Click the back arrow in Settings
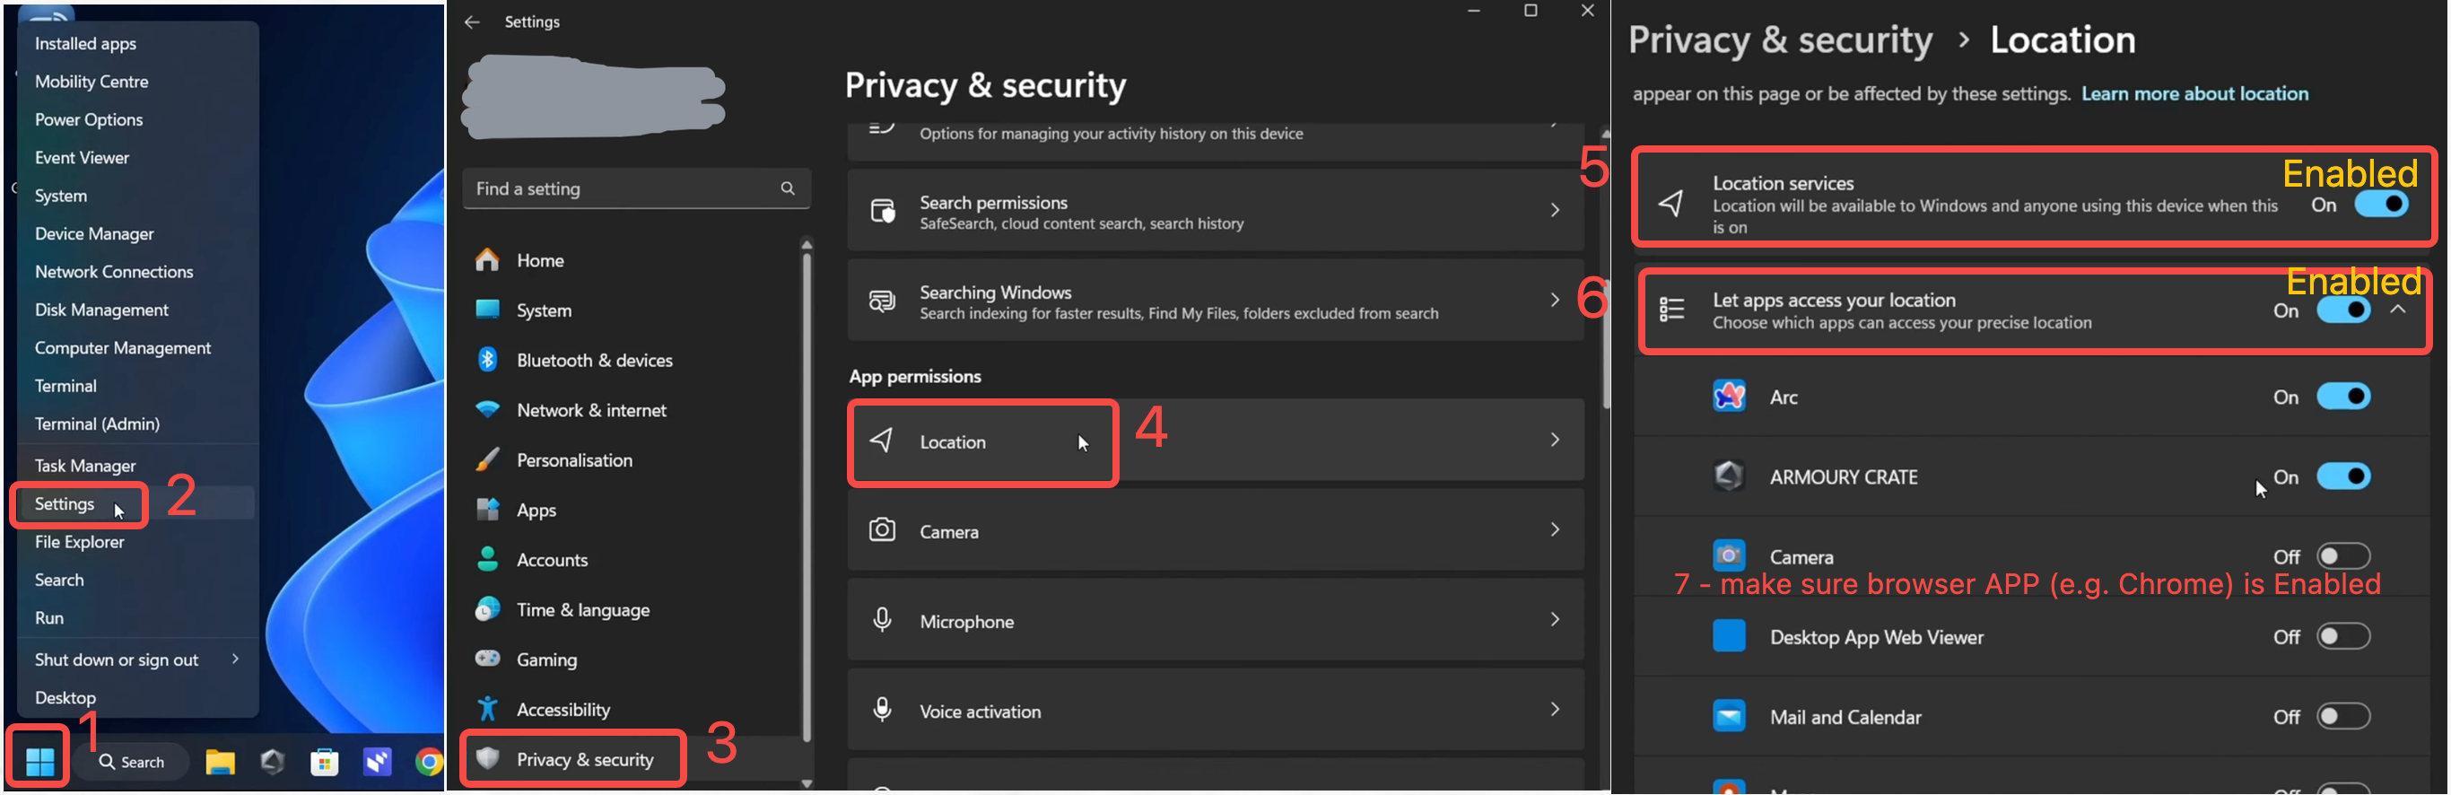Viewport: 2451px width, 795px height. pyautogui.click(x=472, y=21)
